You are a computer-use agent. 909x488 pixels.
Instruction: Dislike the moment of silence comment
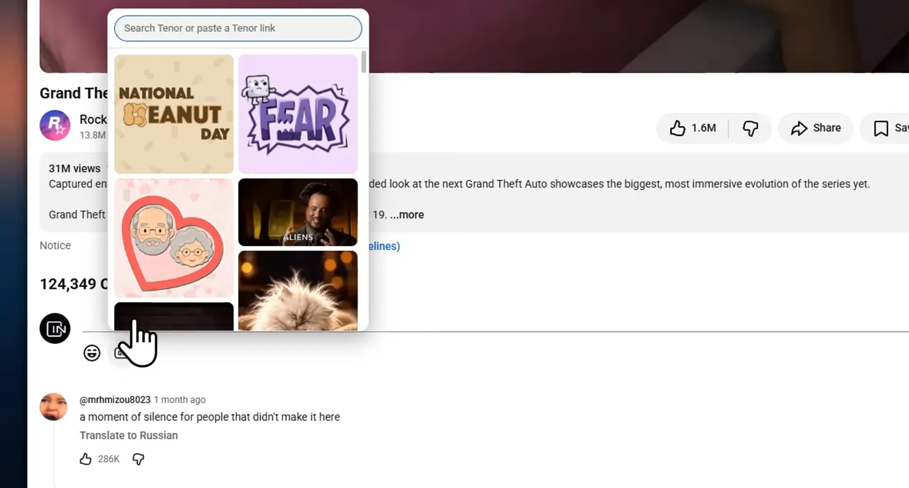[x=138, y=459]
